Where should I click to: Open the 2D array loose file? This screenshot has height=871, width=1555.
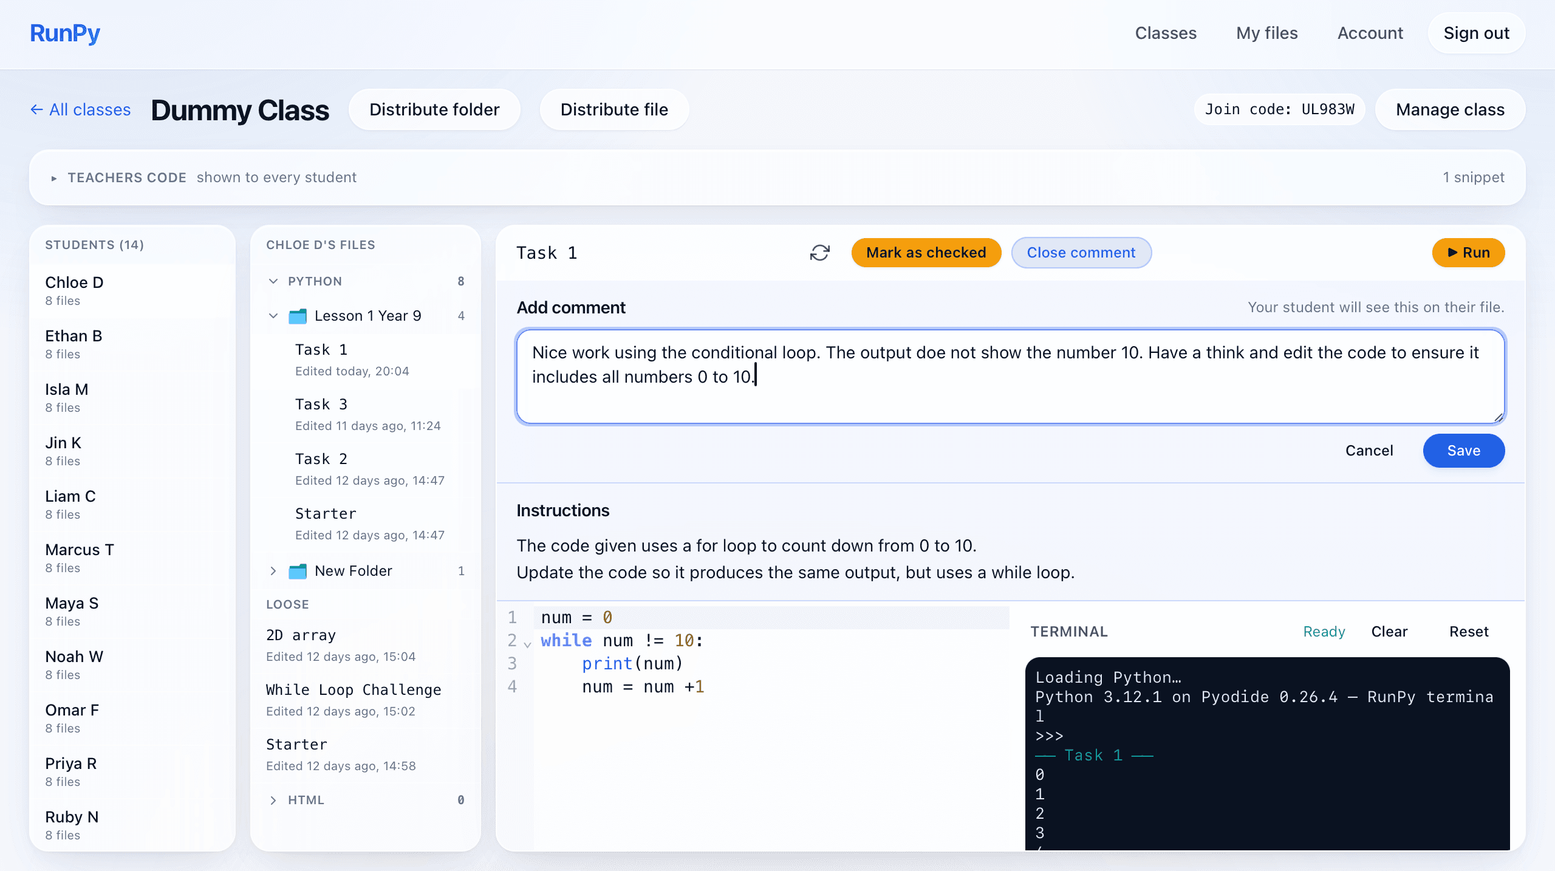point(365,645)
